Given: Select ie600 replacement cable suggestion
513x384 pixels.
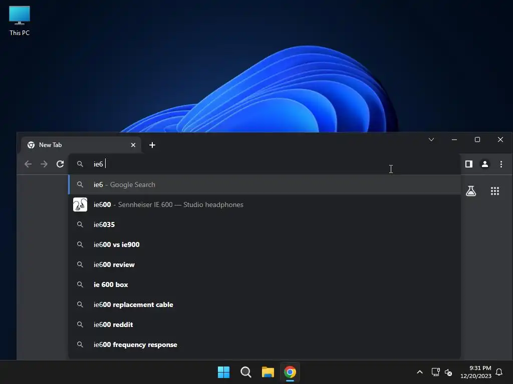Looking at the screenshot, I should (265, 304).
